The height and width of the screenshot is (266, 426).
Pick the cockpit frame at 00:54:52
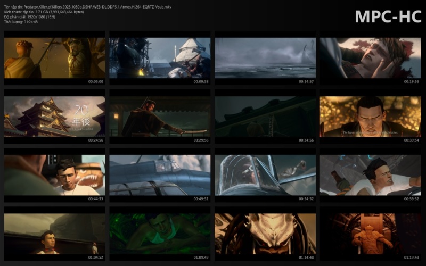(x=265, y=175)
